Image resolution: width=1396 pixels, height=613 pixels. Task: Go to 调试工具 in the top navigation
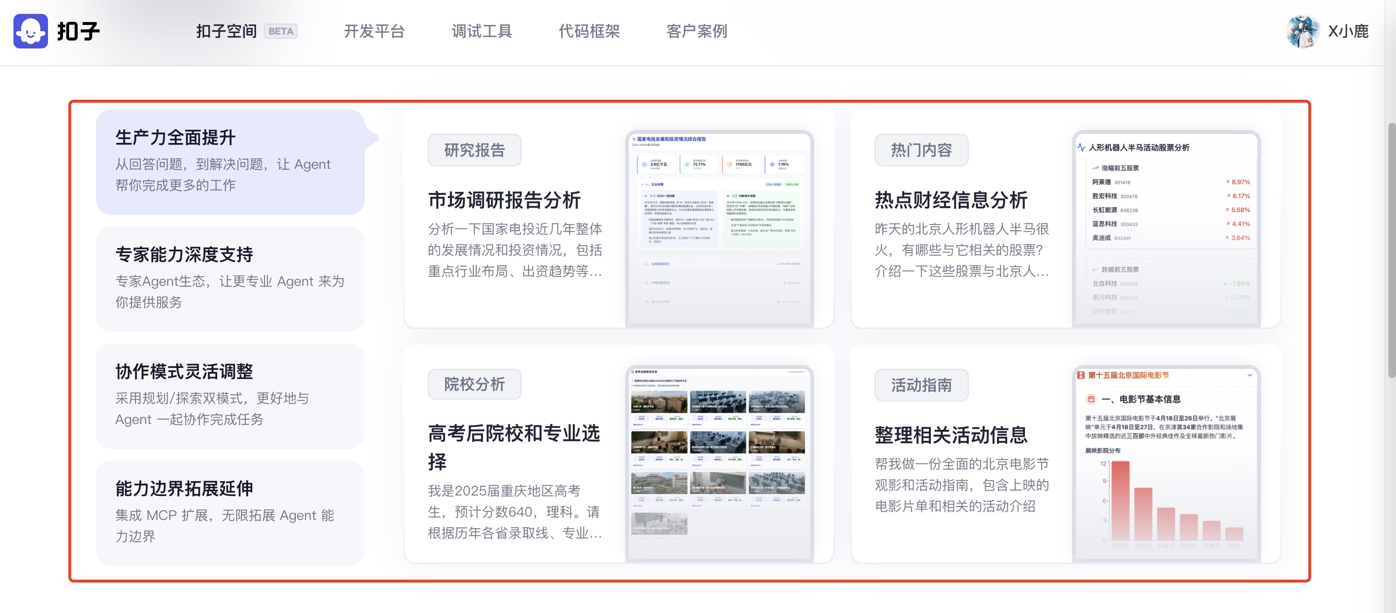[481, 31]
